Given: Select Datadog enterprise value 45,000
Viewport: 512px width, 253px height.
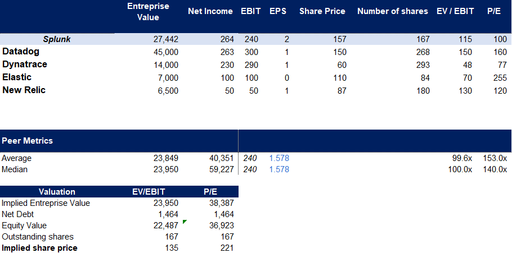Looking at the screenshot, I should click(x=166, y=52).
